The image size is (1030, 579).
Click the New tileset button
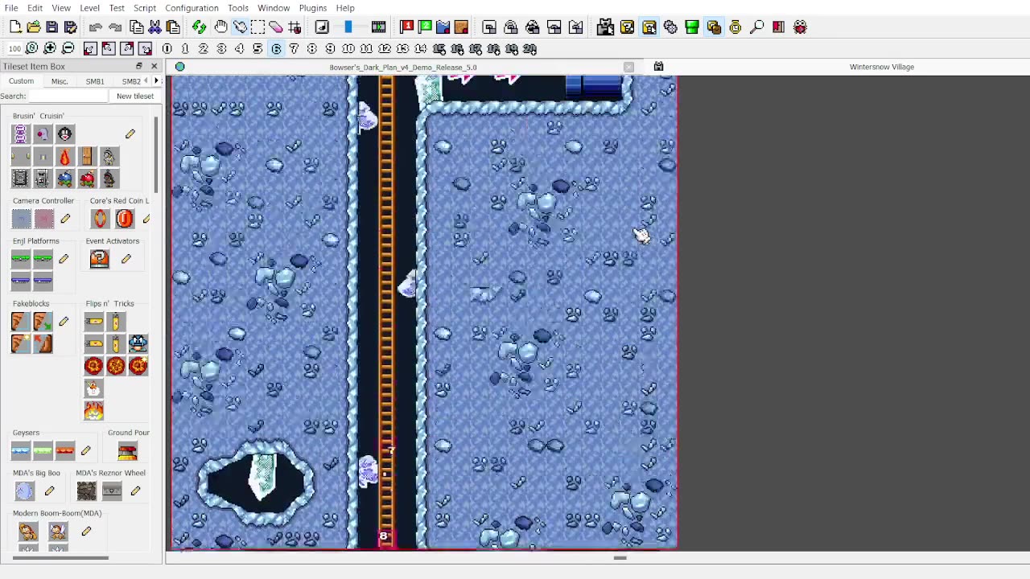(135, 96)
